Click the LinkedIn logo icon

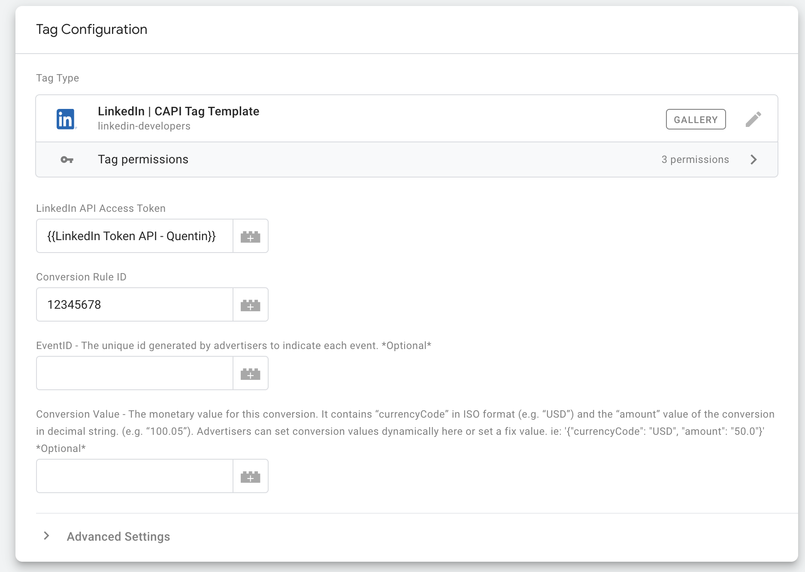pos(66,119)
